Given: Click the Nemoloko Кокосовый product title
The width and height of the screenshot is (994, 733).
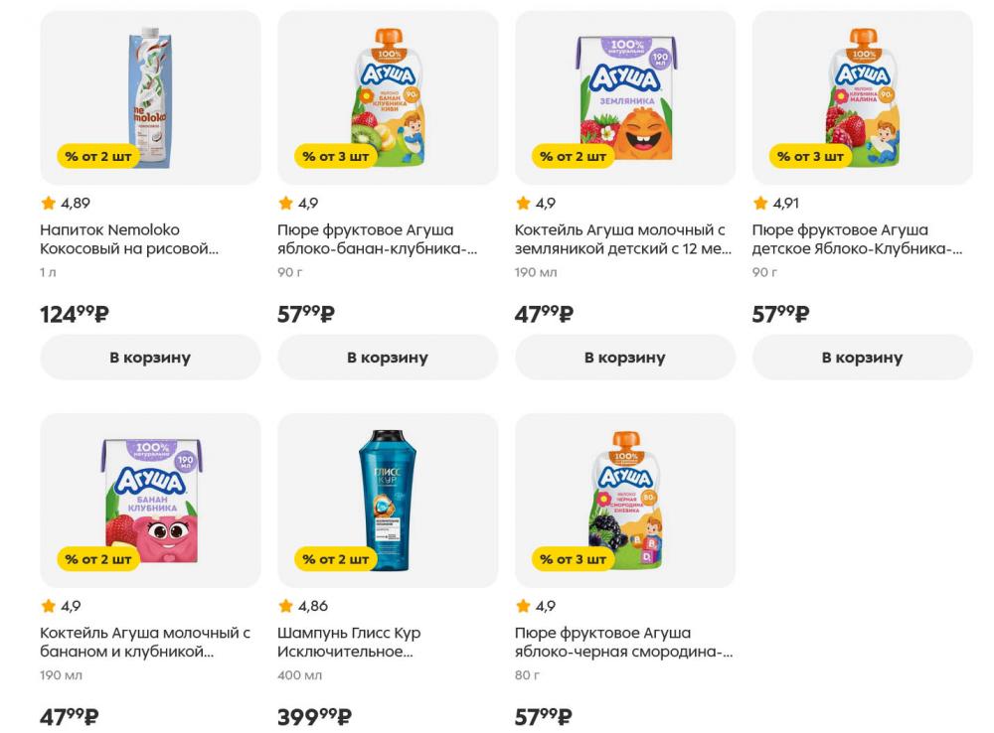Looking at the screenshot, I should tap(128, 239).
